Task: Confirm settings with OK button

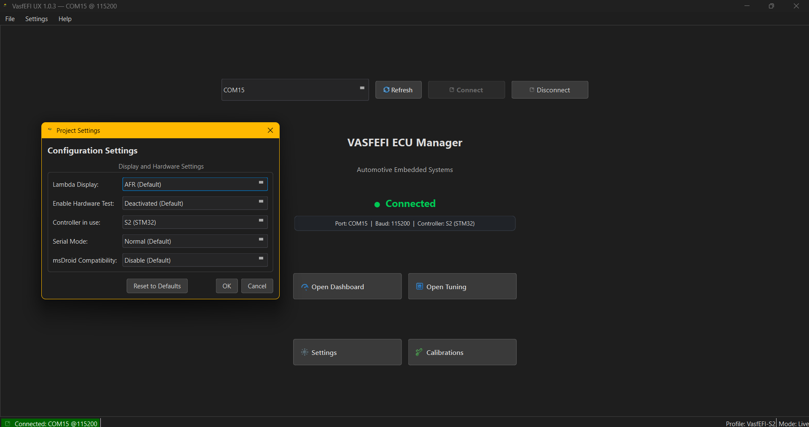Action: (x=227, y=286)
